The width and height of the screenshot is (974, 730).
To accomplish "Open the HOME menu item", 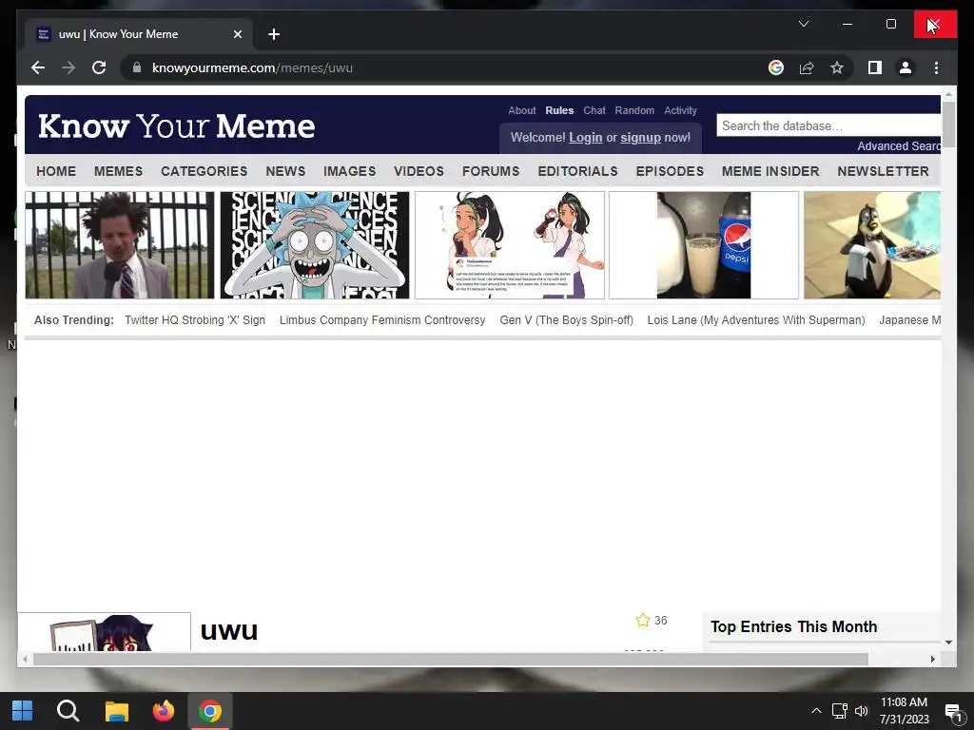I will pos(56,171).
